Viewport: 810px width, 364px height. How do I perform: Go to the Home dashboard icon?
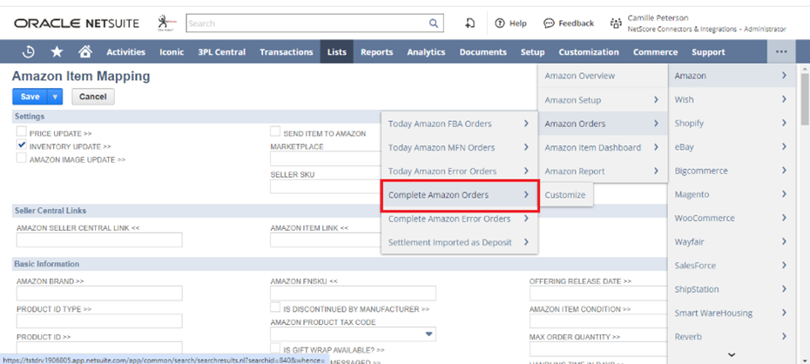point(85,51)
